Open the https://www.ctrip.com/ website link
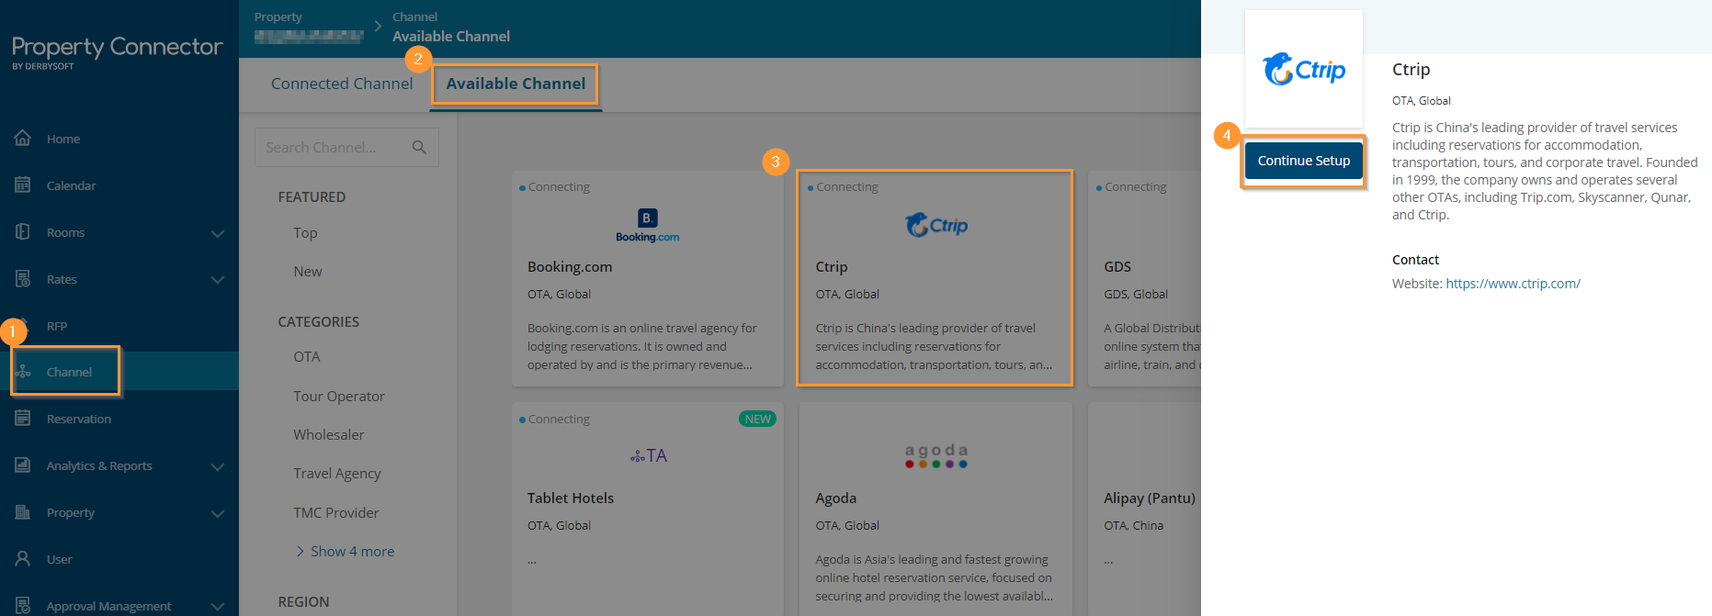1712x616 pixels. pyautogui.click(x=1513, y=284)
